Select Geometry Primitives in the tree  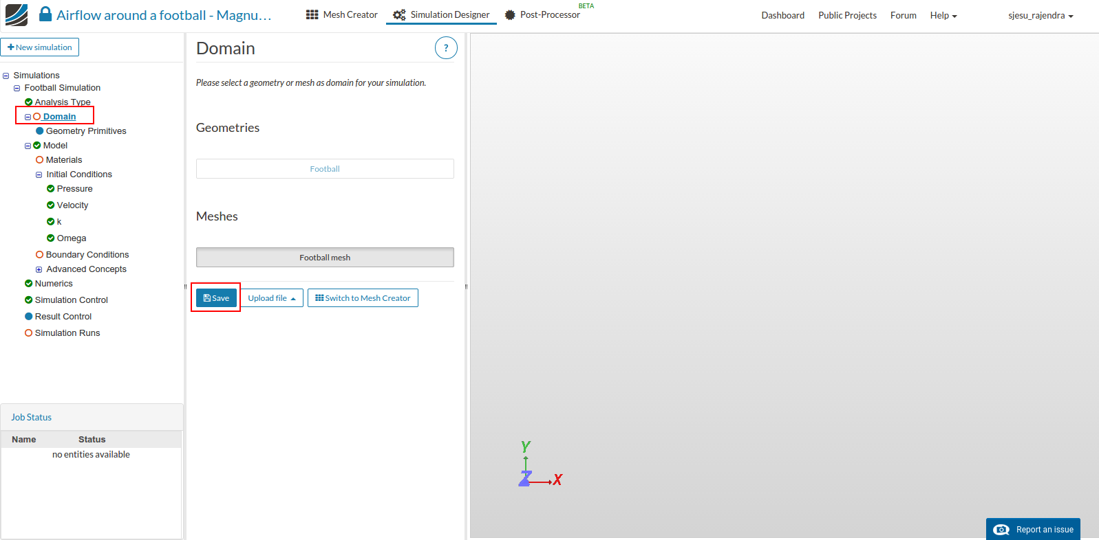86,131
